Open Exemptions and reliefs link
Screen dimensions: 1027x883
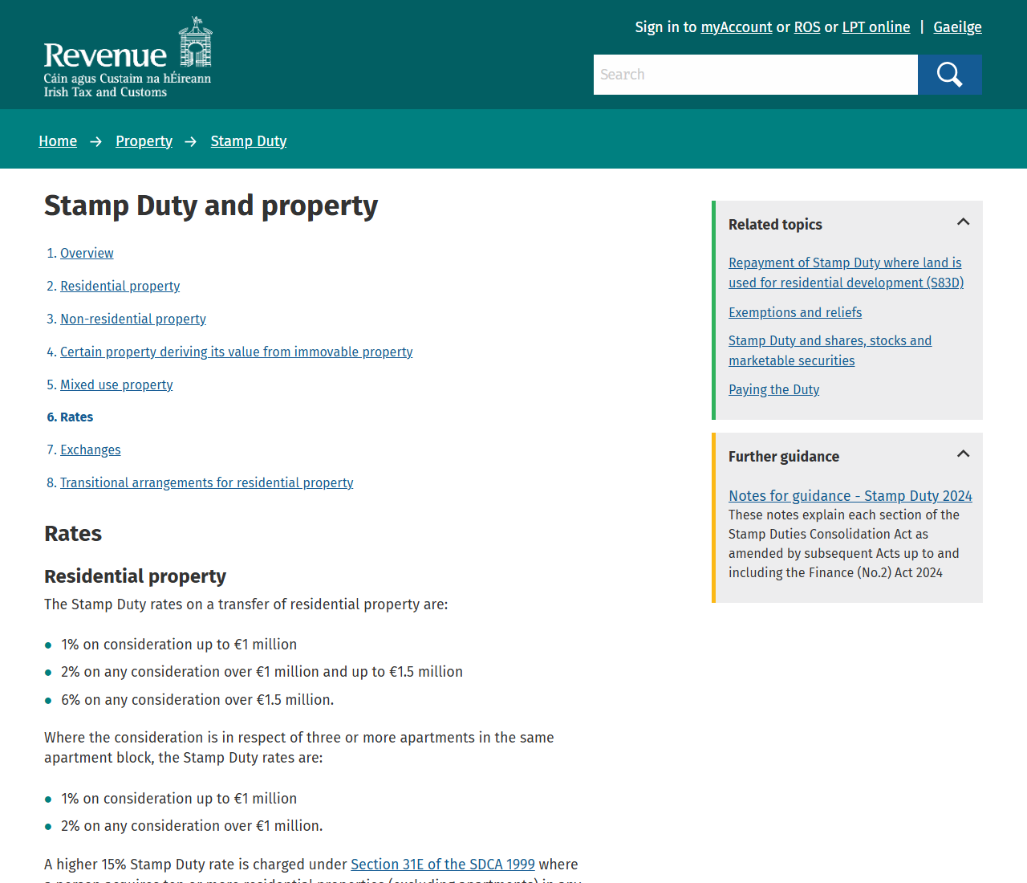point(795,312)
